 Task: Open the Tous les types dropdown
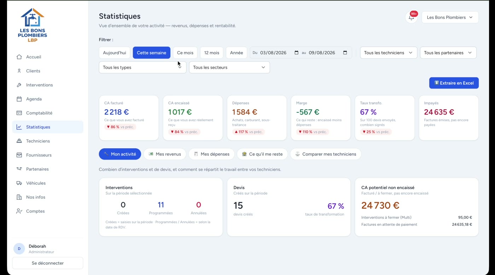point(142,68)
